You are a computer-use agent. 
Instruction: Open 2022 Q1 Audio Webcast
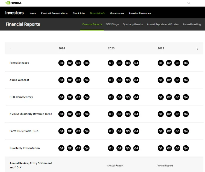(161, 80)
